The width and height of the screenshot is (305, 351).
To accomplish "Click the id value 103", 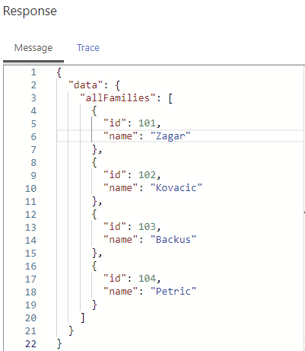I will tap(147, 227).
